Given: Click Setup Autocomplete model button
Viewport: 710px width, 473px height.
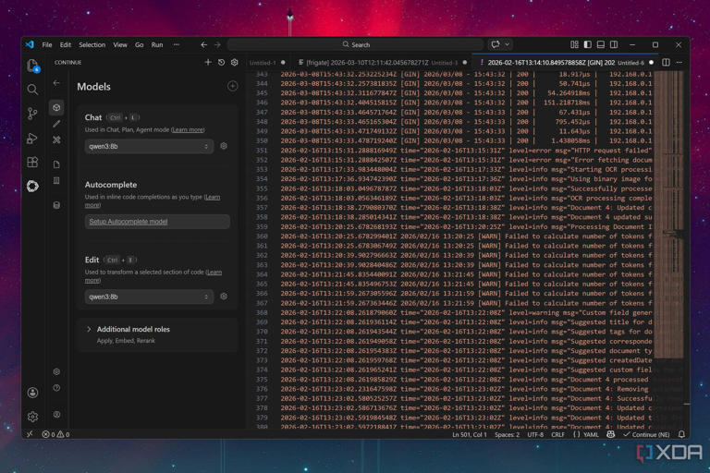Looking at the screenshot, I should [x=157, y=222].
